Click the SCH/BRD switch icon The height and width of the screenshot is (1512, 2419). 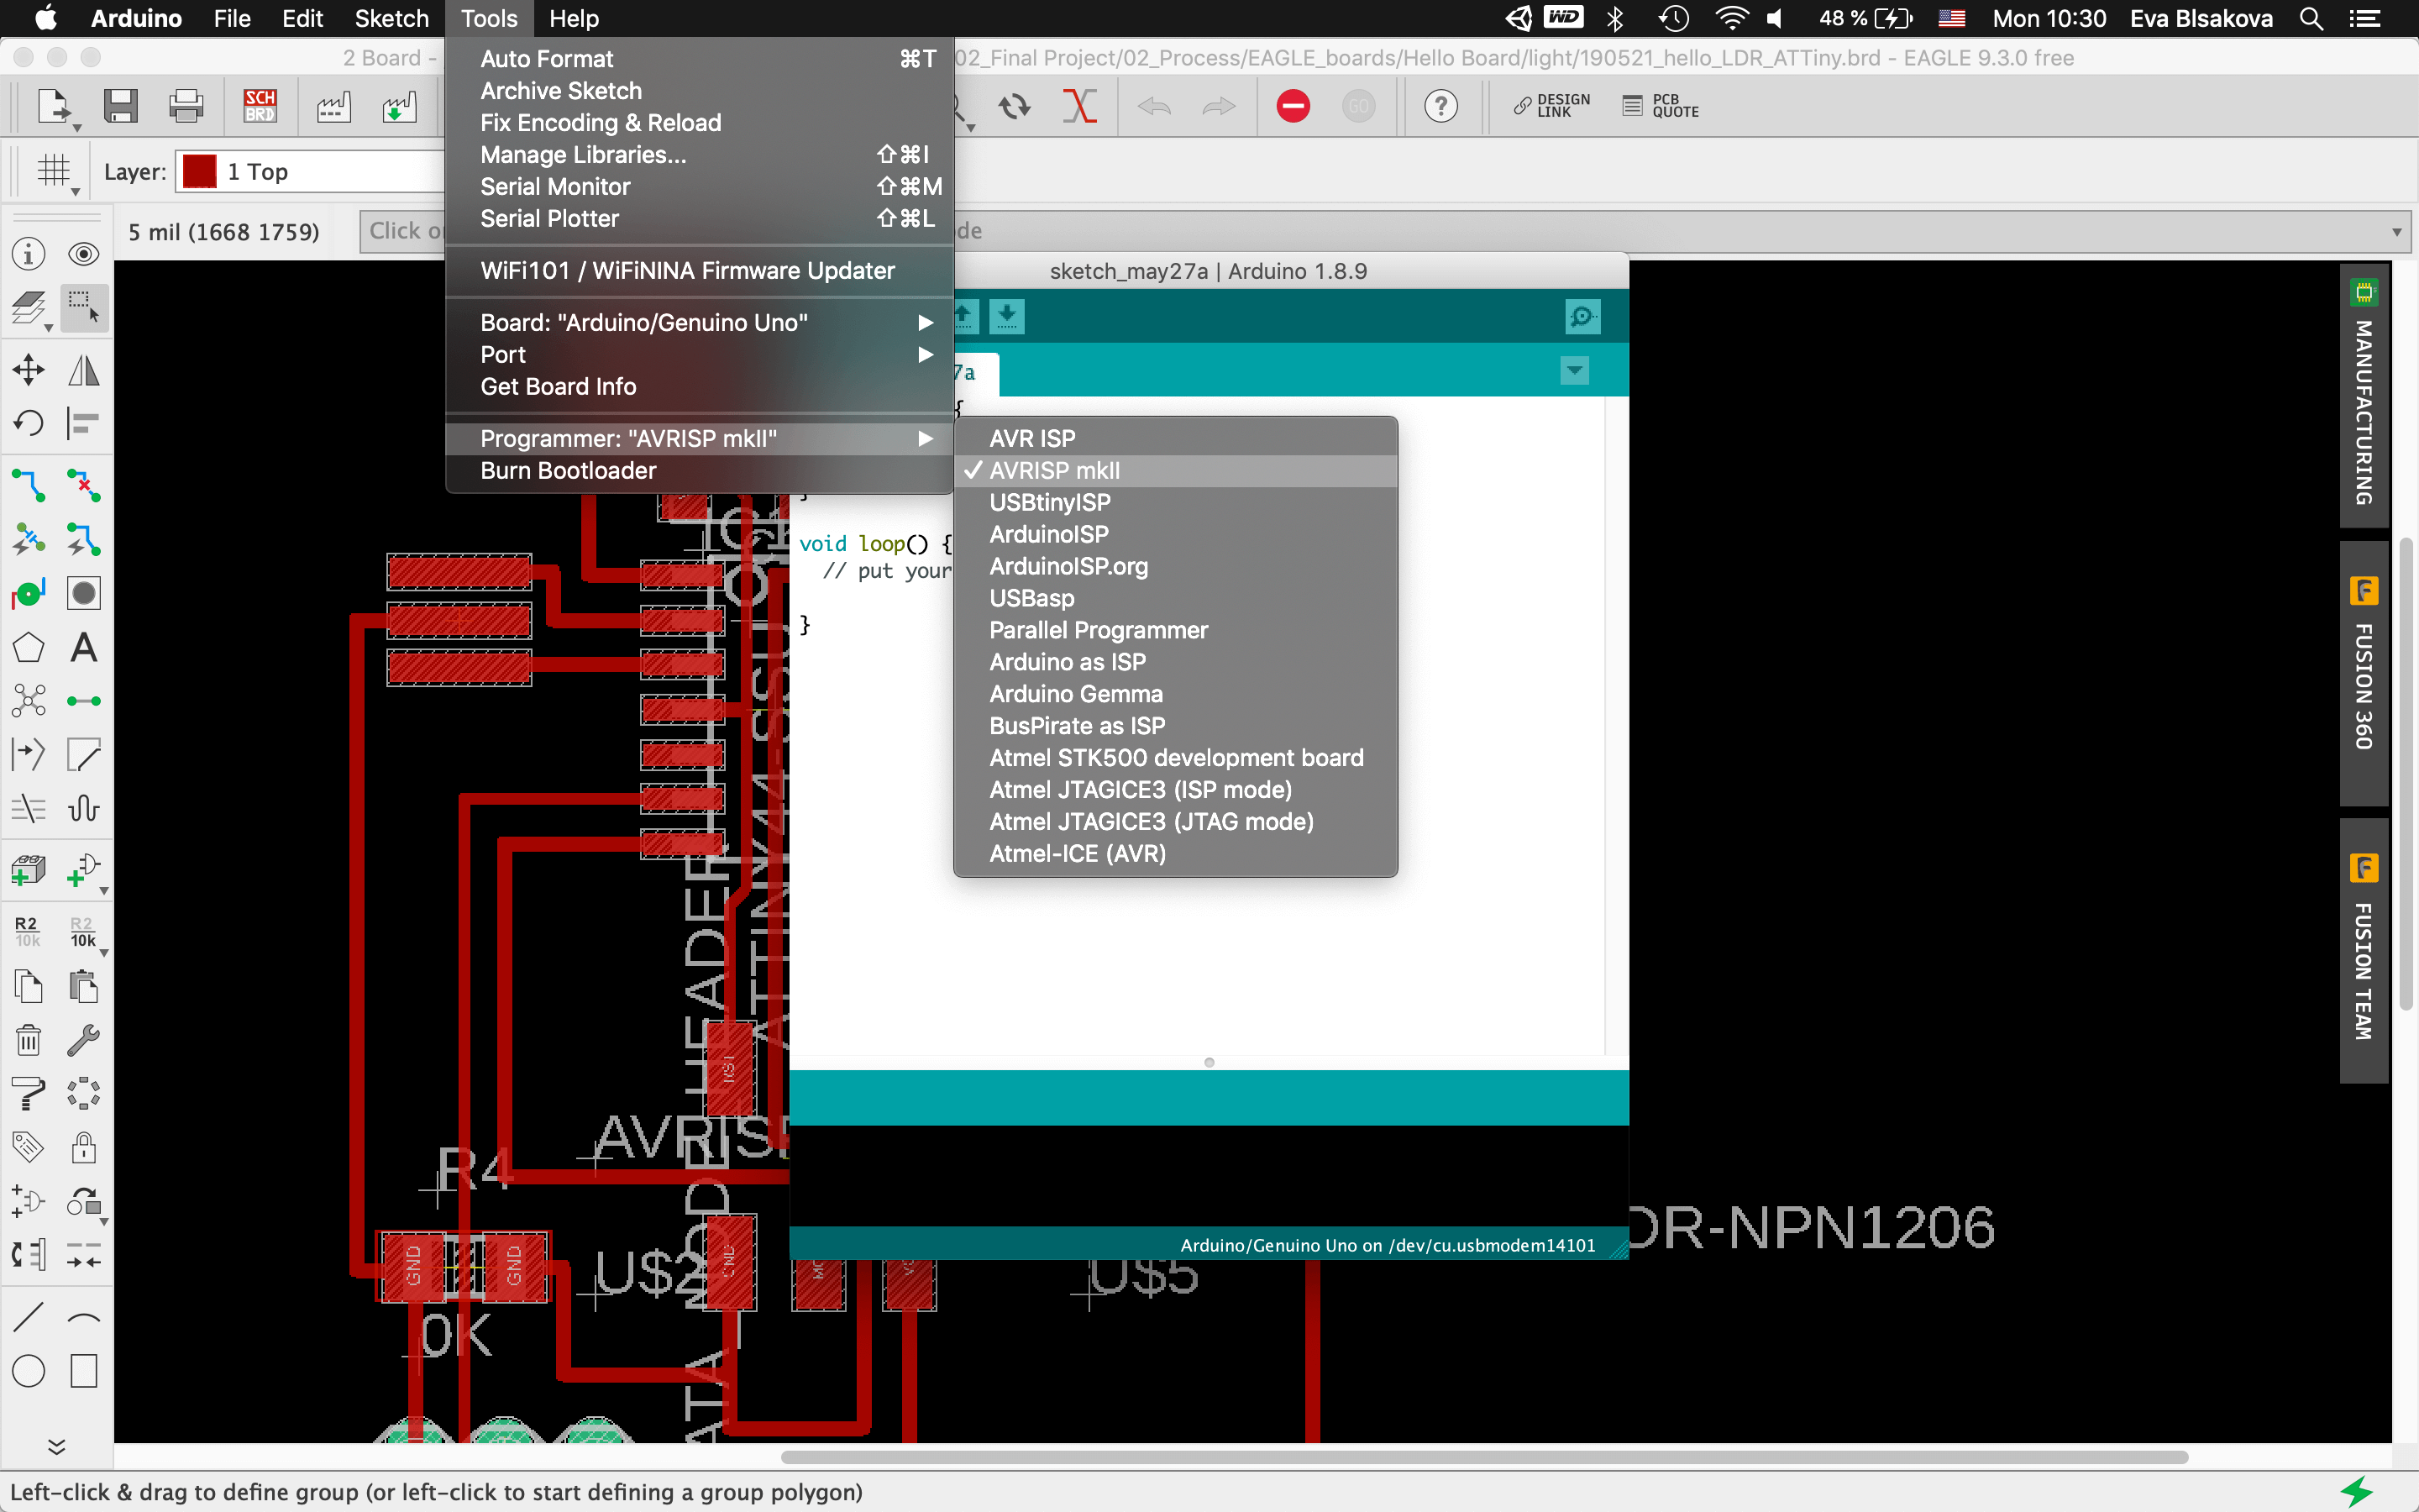pyautogui.click(x=260, y=105)
